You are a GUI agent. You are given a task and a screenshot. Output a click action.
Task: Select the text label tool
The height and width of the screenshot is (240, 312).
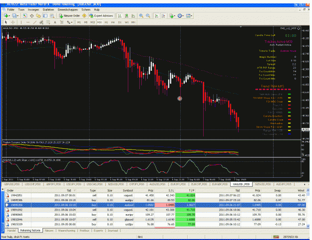point(62,22)
